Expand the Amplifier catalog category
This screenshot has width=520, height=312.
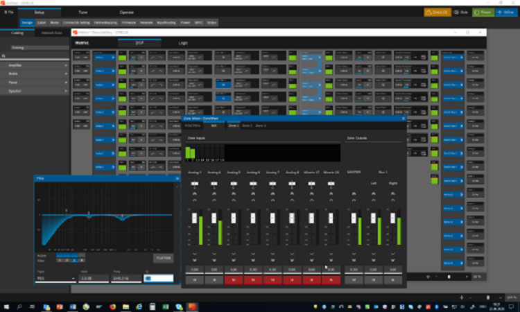pos(35,64)
